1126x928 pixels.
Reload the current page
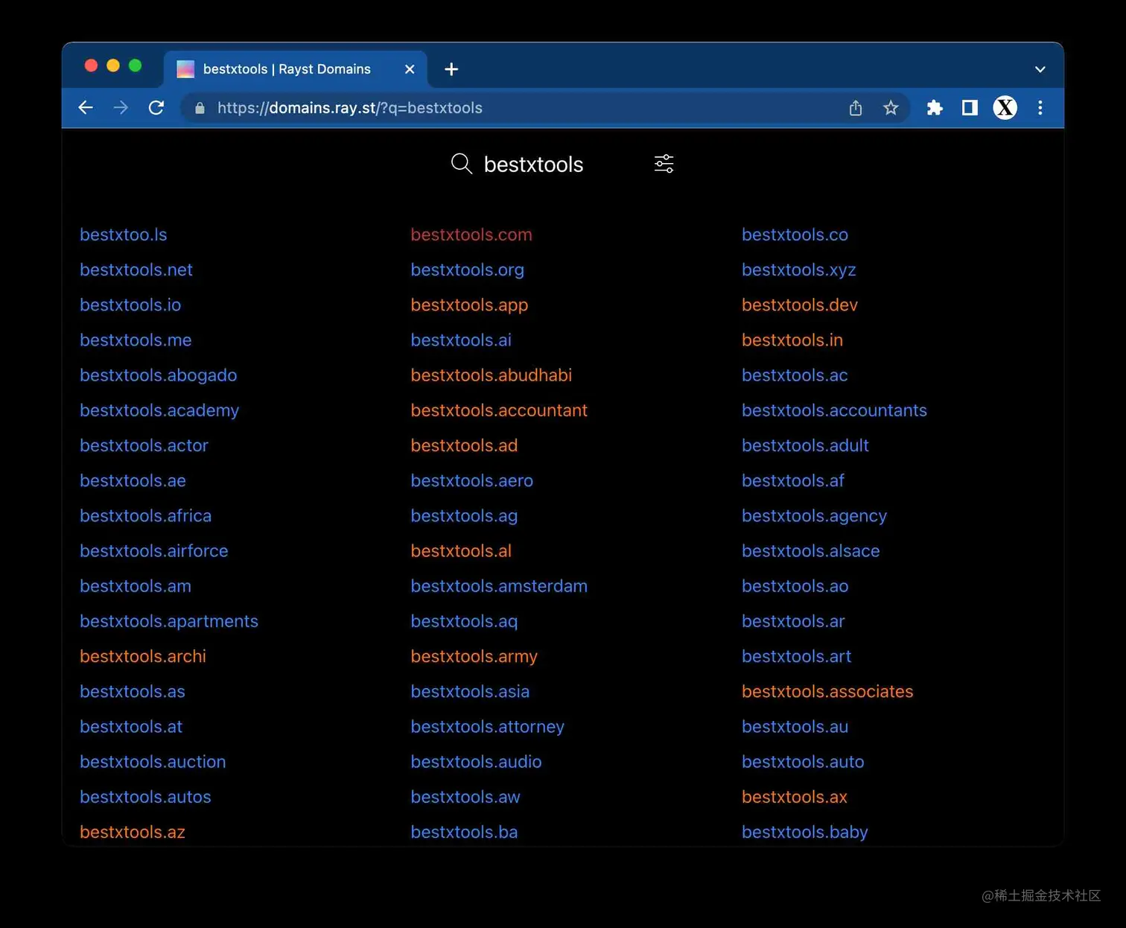(x=156, y=107)
